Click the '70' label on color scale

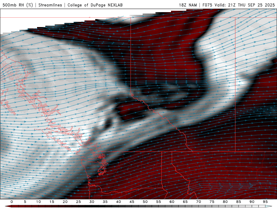(198, 202)
